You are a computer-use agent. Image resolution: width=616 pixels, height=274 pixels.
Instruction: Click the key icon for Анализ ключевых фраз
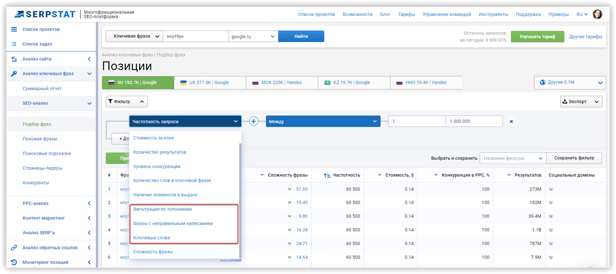14,74
